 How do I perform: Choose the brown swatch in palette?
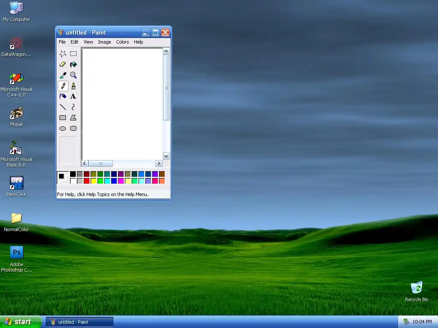tap(162, 174)
